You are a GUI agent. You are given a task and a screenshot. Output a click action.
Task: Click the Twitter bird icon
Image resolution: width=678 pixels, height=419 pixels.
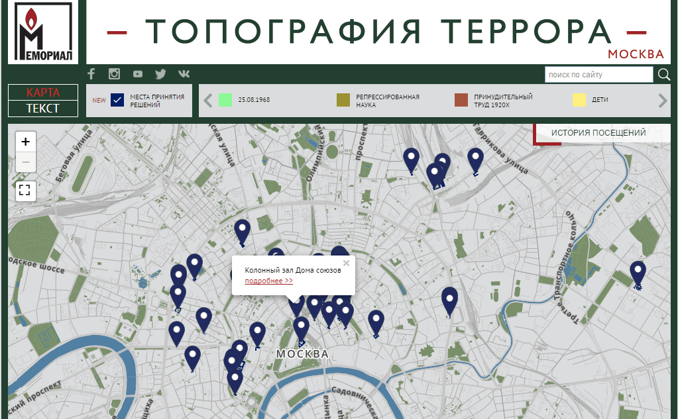tap(160, 74)
